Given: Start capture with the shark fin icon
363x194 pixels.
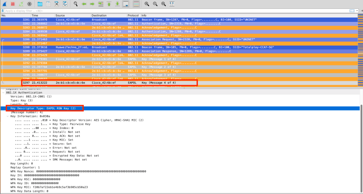Looking at the screenshot, I should [5, 4].
